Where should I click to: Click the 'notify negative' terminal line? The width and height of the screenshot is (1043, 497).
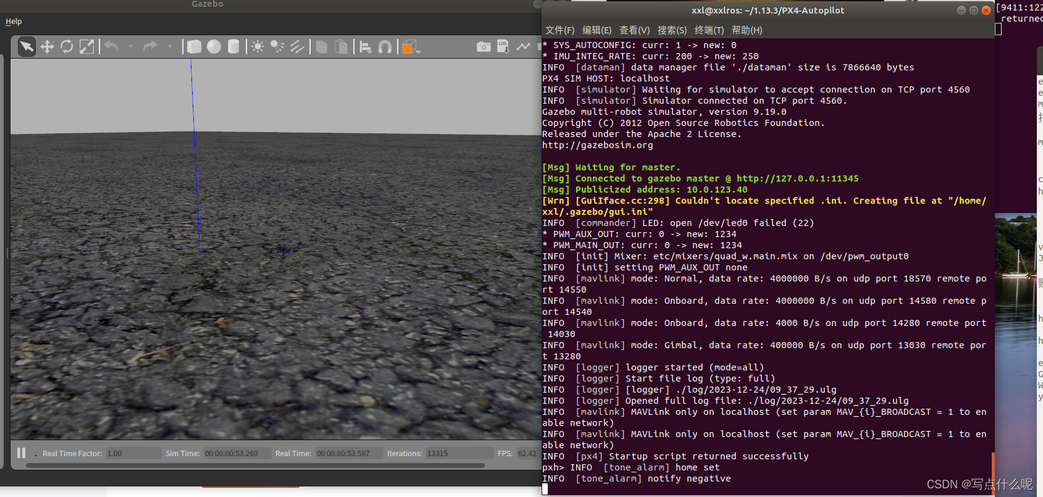pyautogui.click(x=636, y=478)
